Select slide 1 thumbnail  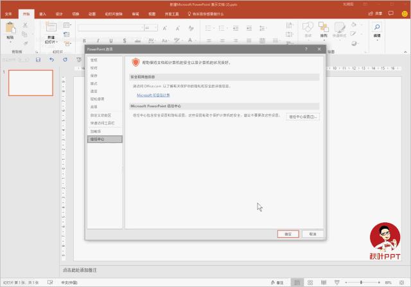click(30, 83)
